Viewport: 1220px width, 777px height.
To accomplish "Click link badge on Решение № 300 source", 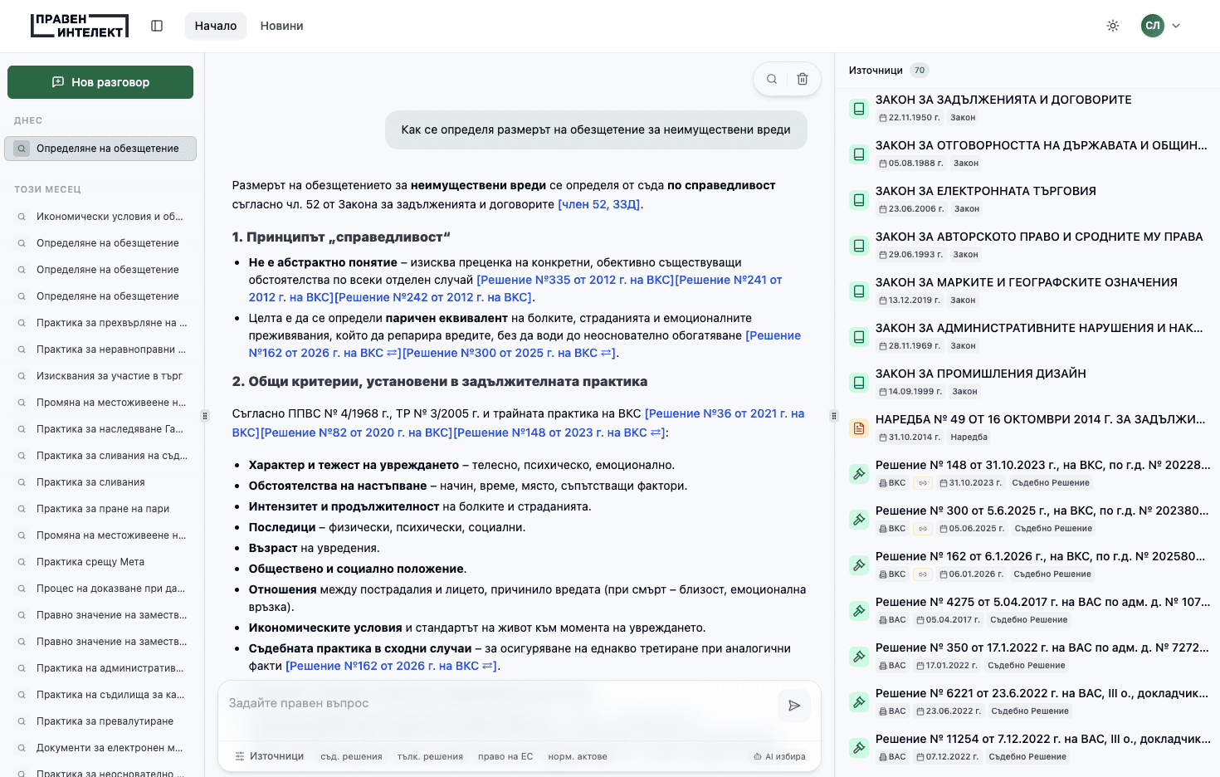I will tap(922, 529).
